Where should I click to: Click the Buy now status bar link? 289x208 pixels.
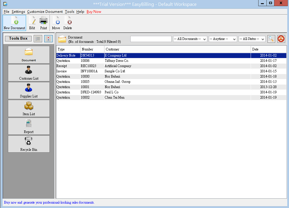point(49,202)
